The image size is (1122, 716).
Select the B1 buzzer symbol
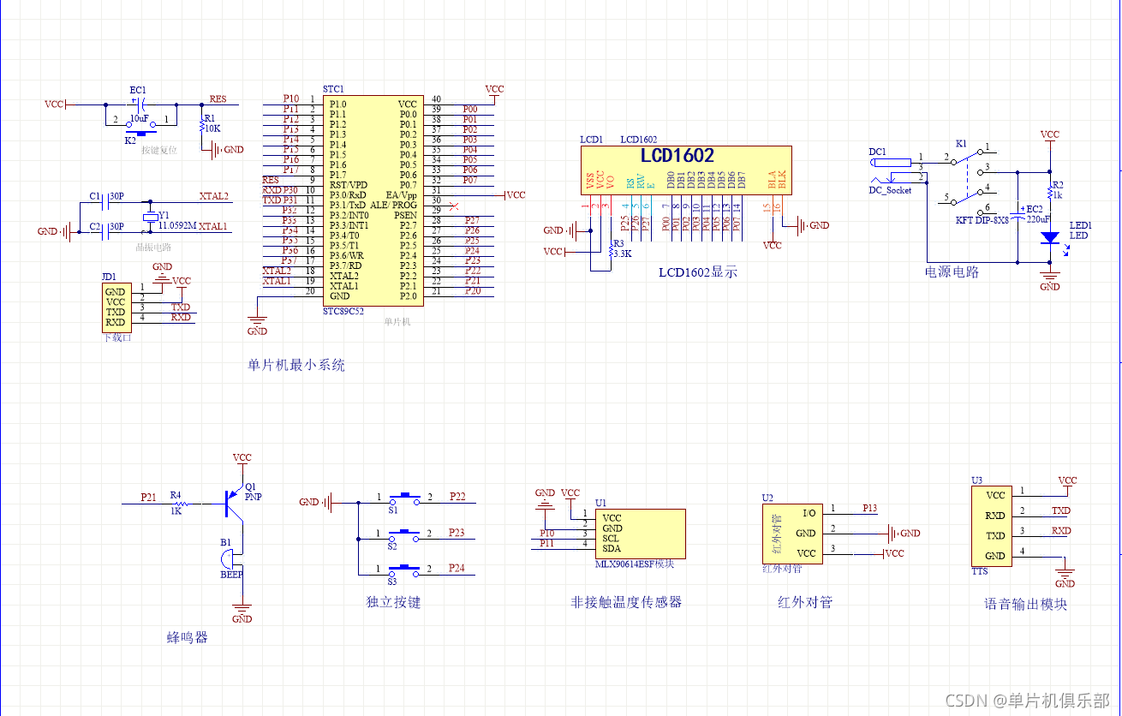tap(229, 559)
